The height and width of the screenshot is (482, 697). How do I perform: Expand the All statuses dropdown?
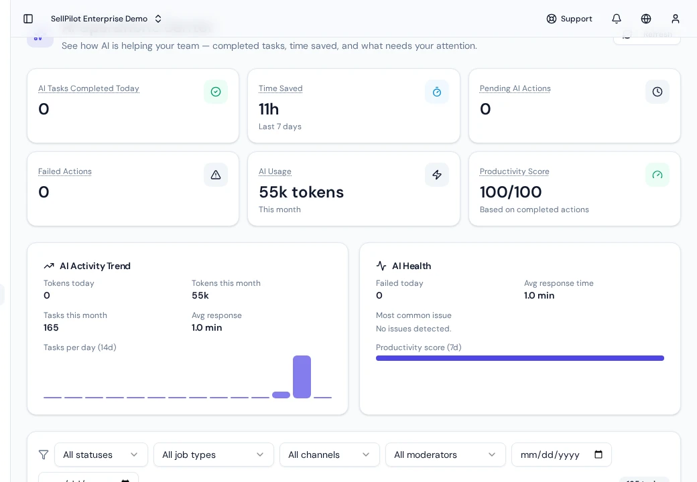point(101,455)
